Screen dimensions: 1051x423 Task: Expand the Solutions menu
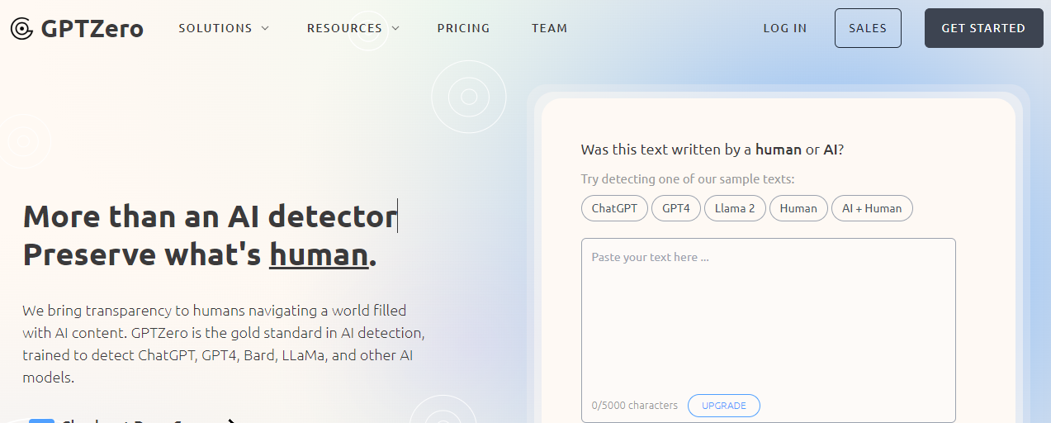click(224, 28)
